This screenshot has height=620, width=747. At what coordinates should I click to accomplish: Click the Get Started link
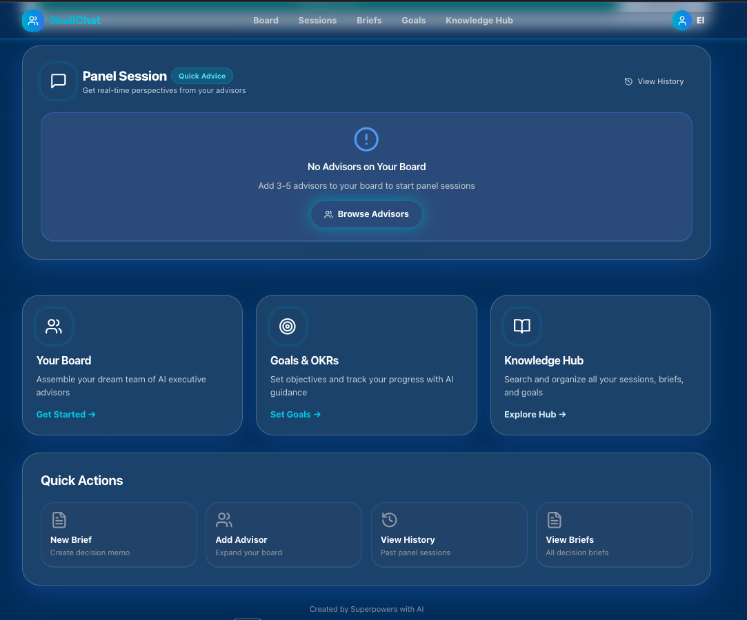[x=66, y=415]
